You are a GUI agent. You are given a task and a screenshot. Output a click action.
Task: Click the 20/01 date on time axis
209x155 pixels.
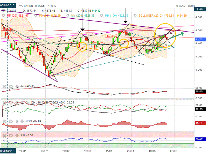click(x=23, y=151)
